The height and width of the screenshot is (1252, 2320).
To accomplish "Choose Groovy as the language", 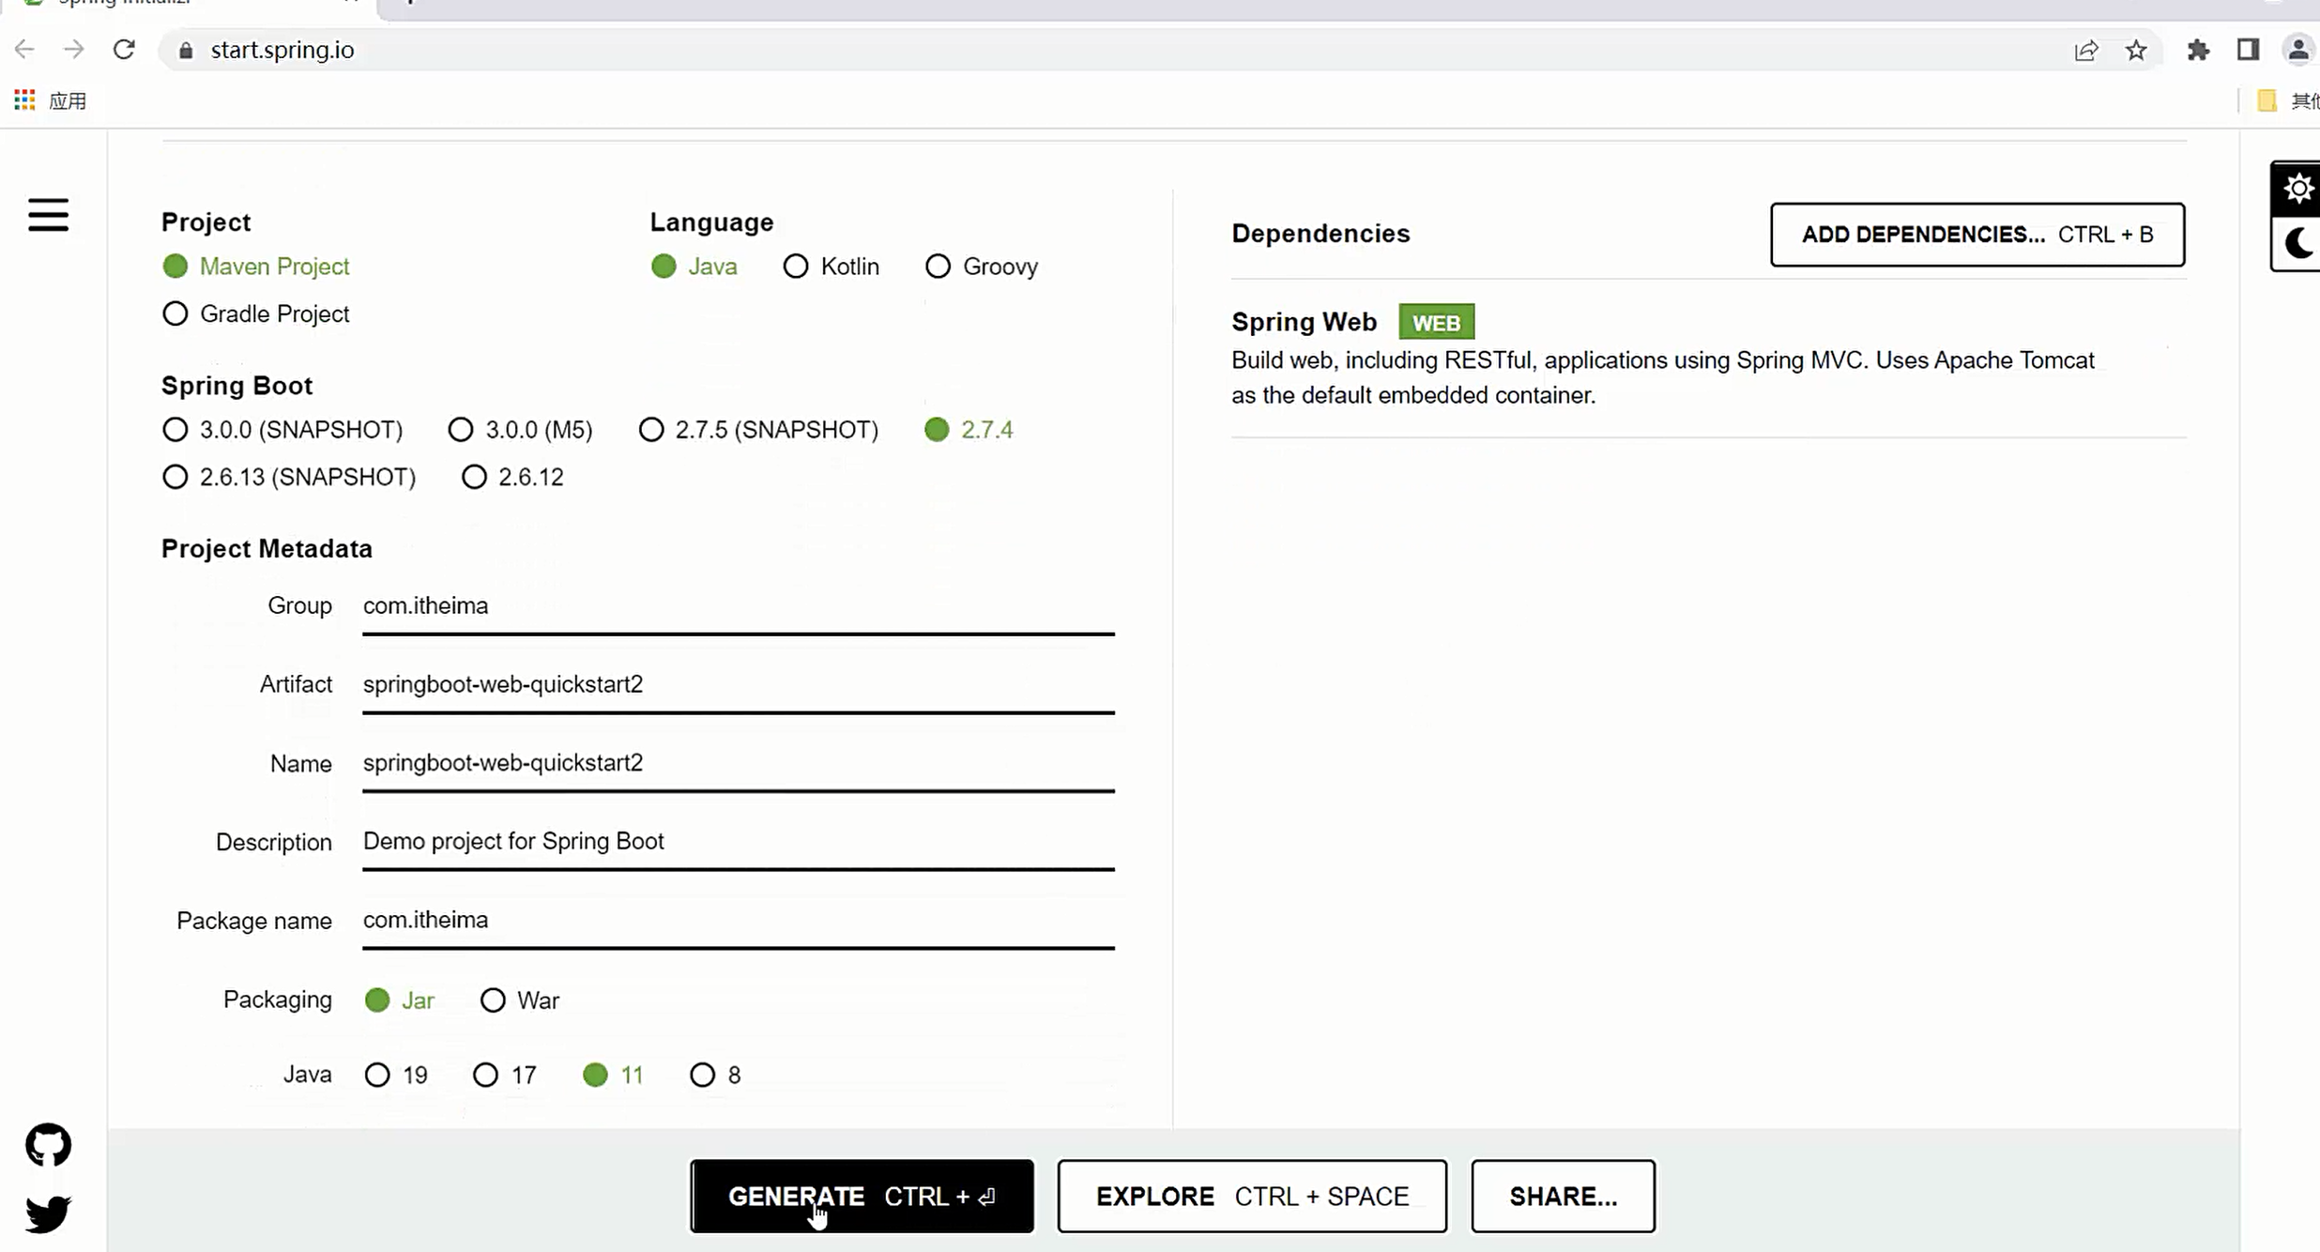I will pos(982,267).
